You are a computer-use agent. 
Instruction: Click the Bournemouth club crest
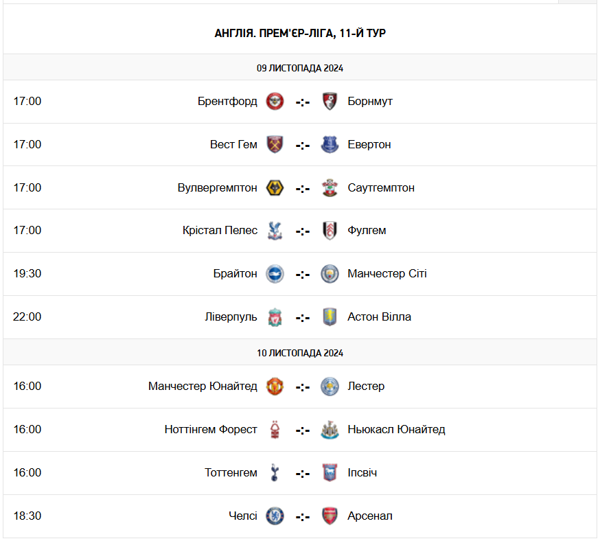330,102
